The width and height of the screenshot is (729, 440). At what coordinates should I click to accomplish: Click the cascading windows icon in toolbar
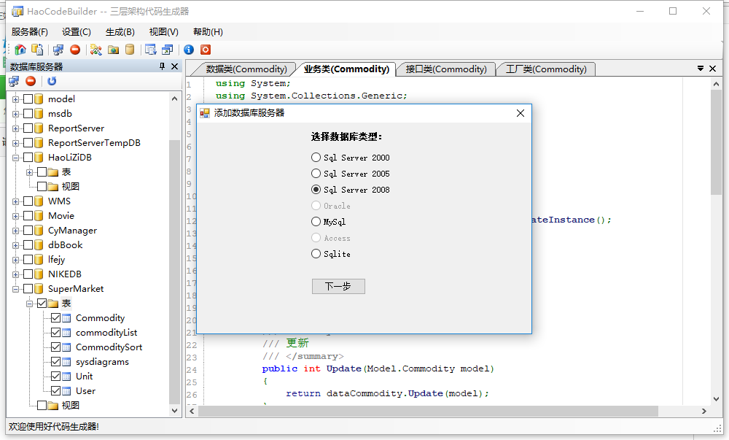point(168,50)
